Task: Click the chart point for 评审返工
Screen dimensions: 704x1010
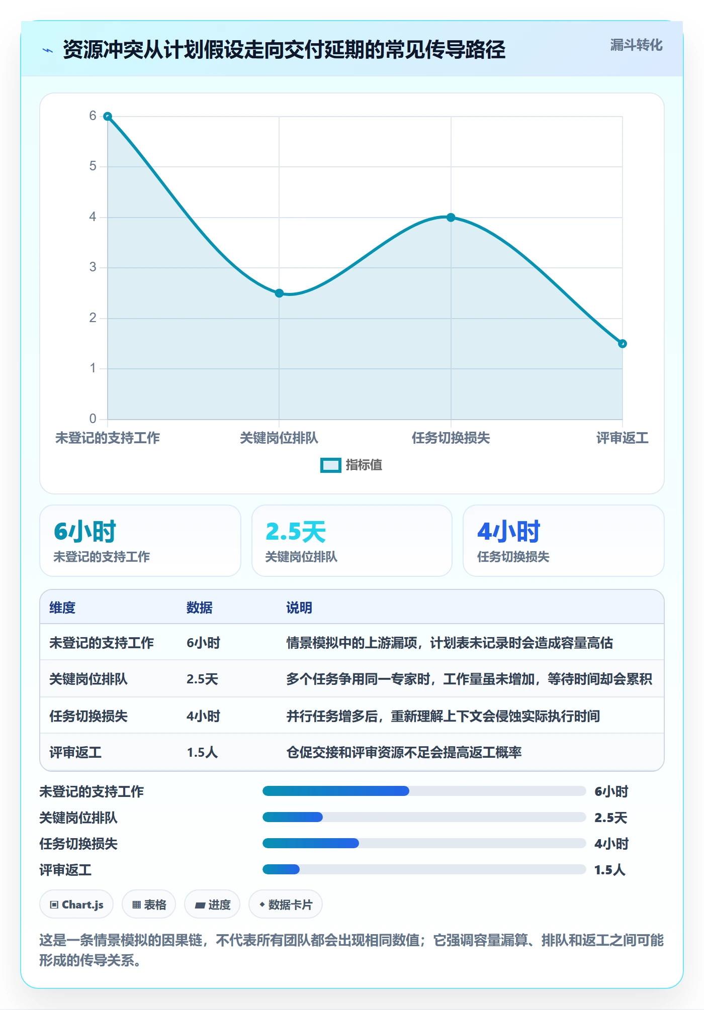Action: point(623,344)
